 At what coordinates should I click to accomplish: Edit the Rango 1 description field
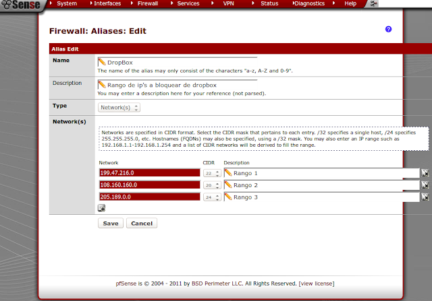coord(322,173)
